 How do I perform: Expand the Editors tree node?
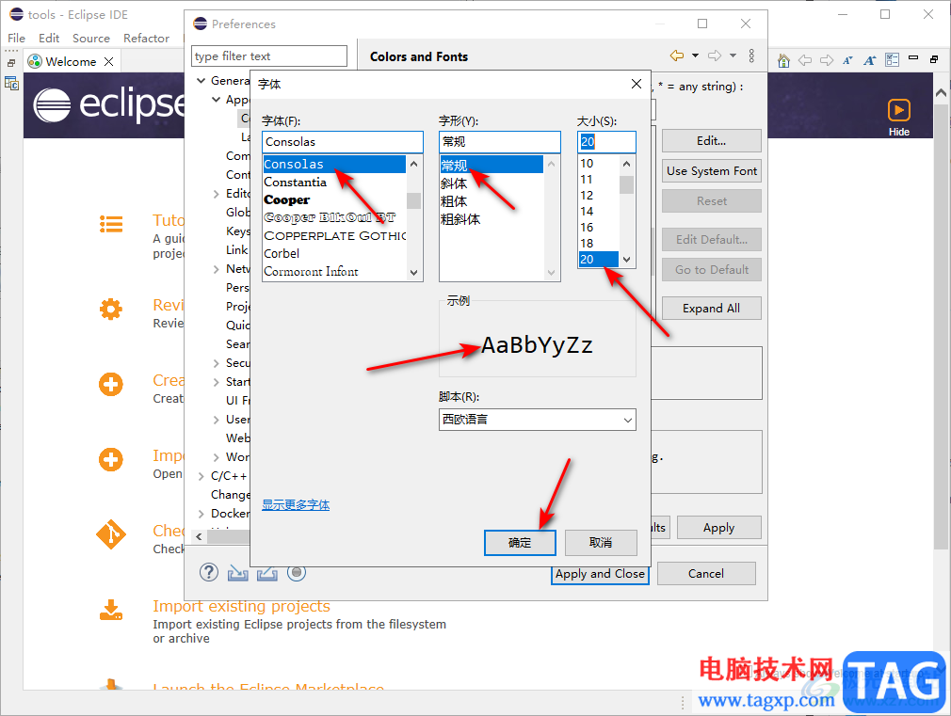click(x=217, y=194)
